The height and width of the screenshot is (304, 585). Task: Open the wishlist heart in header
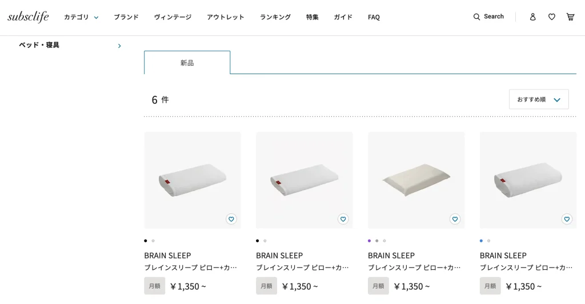(x=551, y=17)
